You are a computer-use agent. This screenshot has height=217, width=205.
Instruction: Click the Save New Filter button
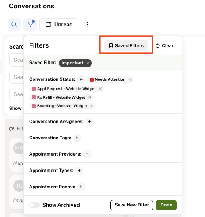[x=132, y=205]
